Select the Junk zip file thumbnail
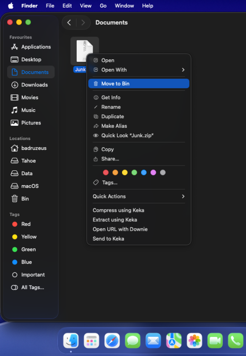 point(85,51)
